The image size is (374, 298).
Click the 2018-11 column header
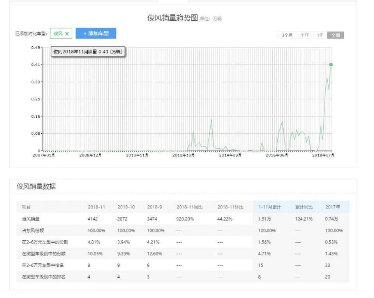(96, 207)
